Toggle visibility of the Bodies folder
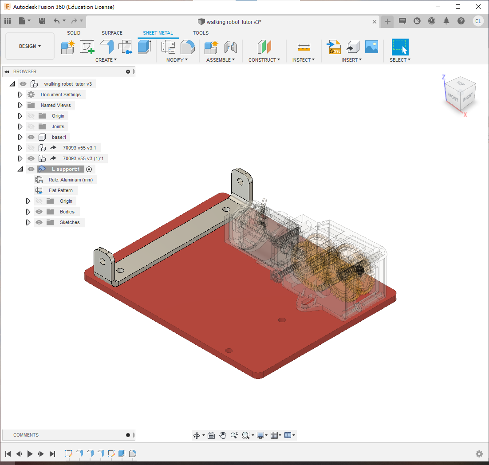The image size is (489, 465). pyautogui.click(x=39, y=212)
